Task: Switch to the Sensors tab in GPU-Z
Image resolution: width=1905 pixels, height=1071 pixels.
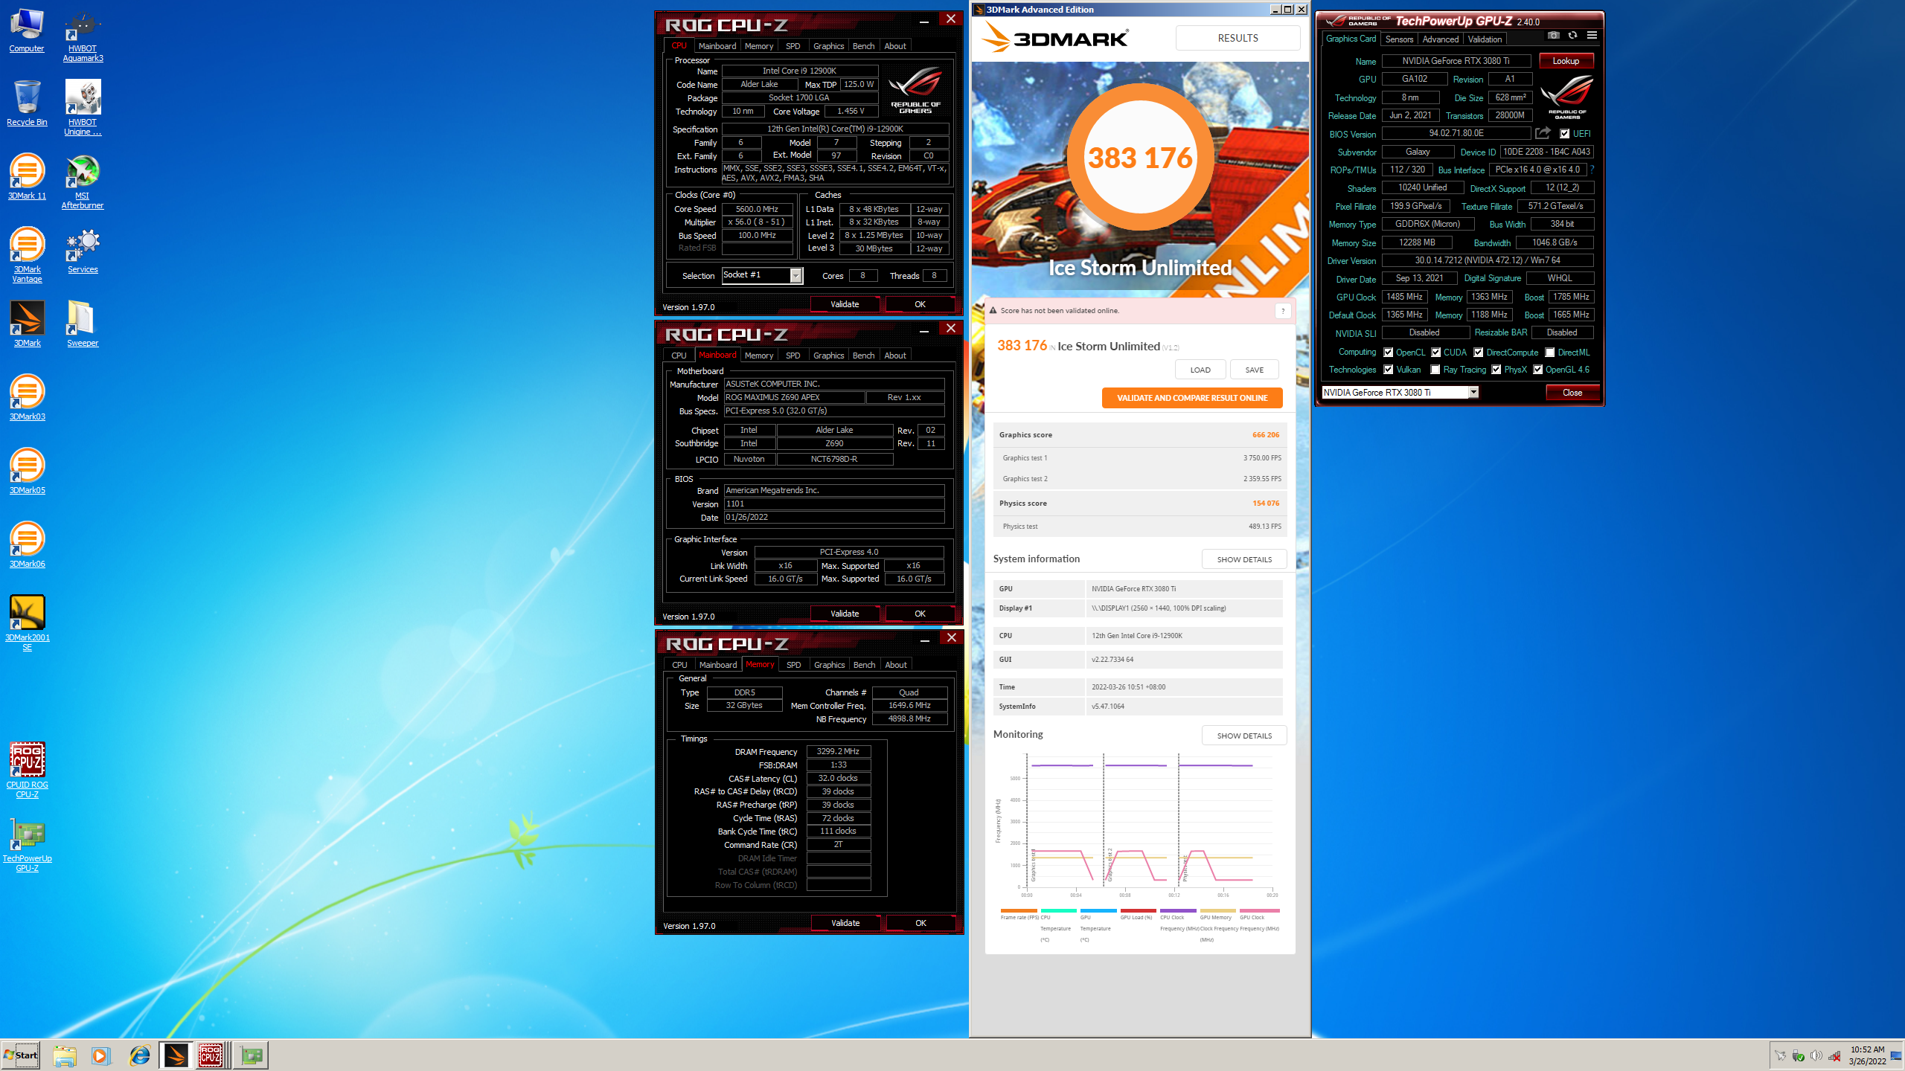Action: tap(1399, 39)
